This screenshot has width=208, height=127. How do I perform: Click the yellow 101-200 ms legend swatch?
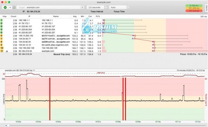click(x=194, y=8)
